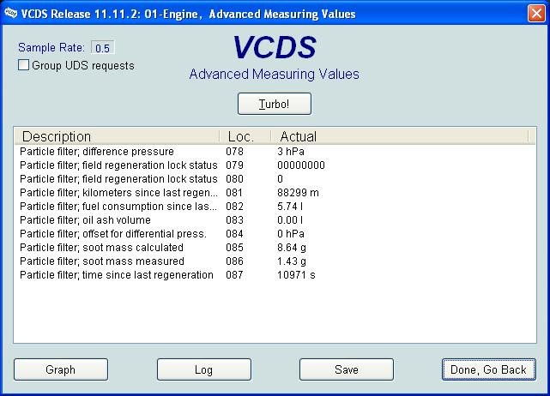Click location number 081
This screenshot has height=396, width=550.
[234, 192]
